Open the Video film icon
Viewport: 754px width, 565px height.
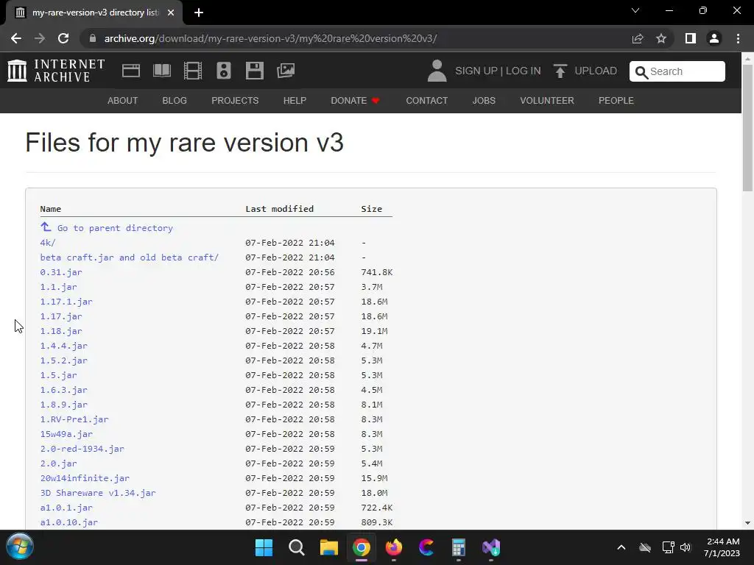(193, 71)
